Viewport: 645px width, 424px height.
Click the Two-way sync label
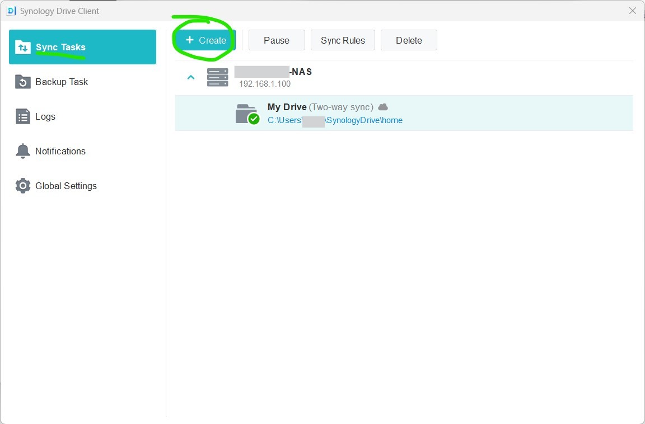click(342, 107)
